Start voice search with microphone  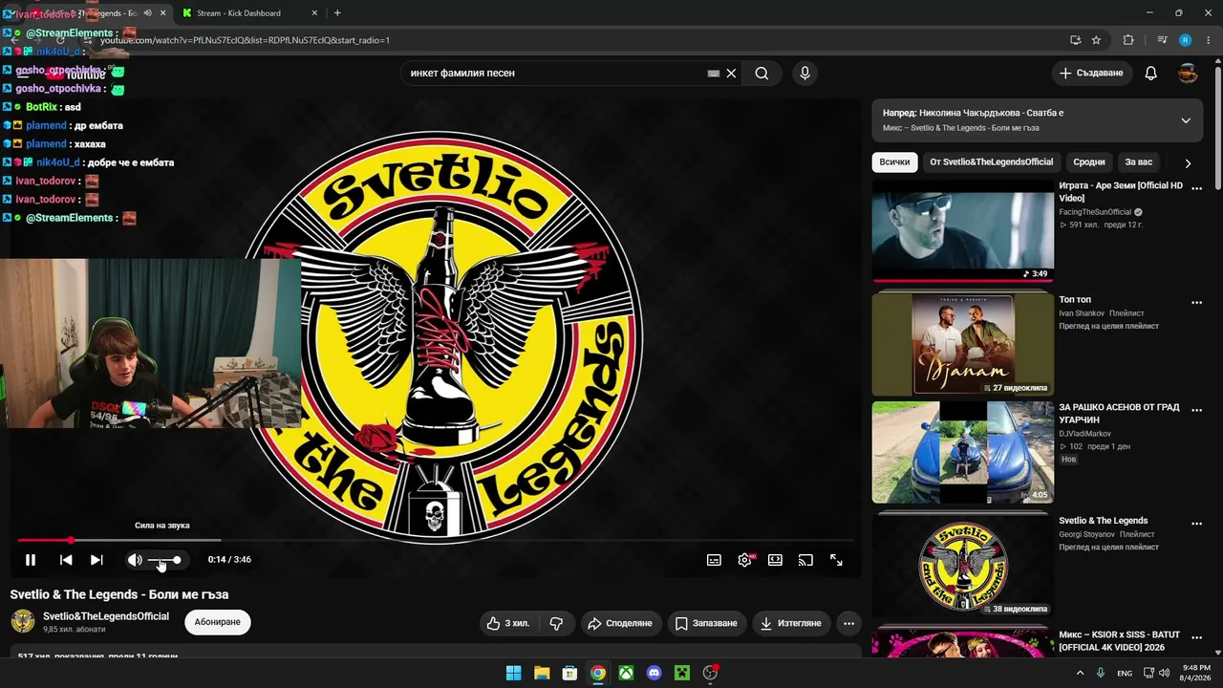(805, 74)
